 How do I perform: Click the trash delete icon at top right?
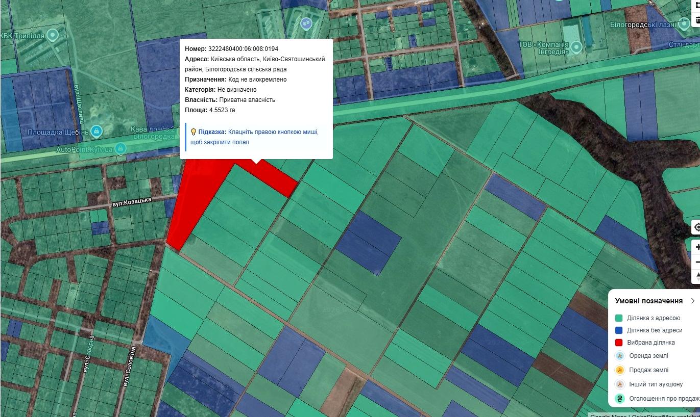697,20
